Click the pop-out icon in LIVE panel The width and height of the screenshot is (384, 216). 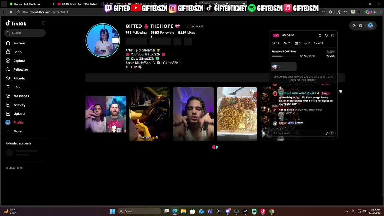pyautogui.click(x=333, y=35)
